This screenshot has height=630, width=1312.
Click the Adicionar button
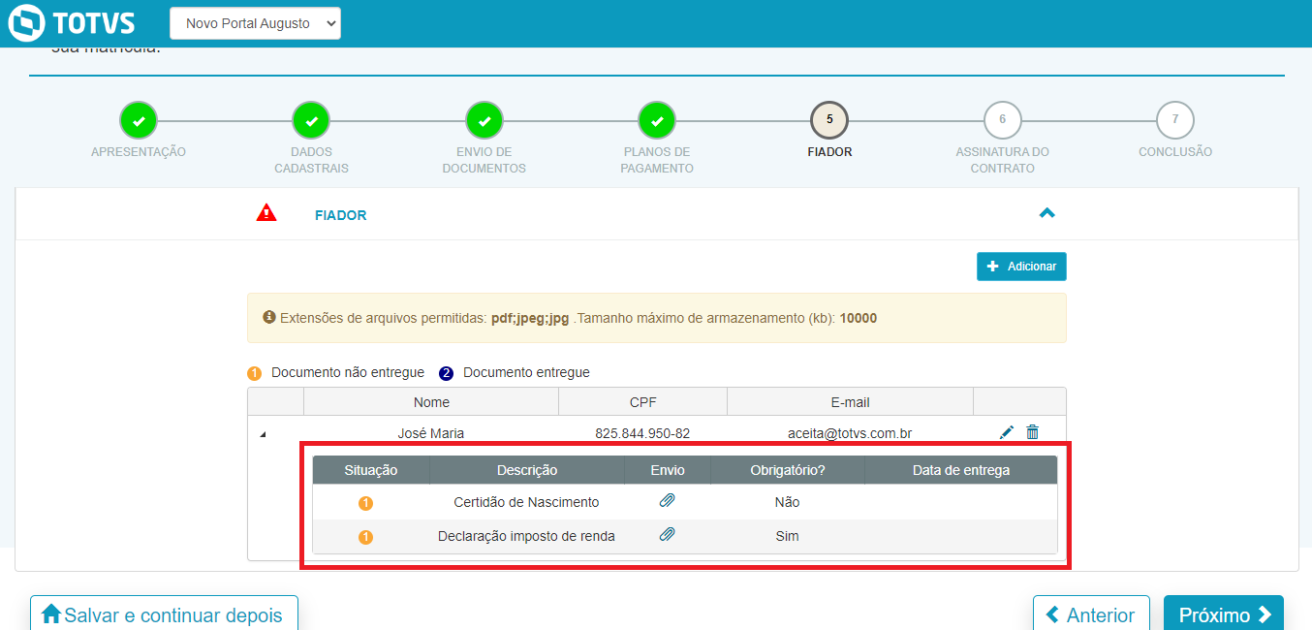1021,266
